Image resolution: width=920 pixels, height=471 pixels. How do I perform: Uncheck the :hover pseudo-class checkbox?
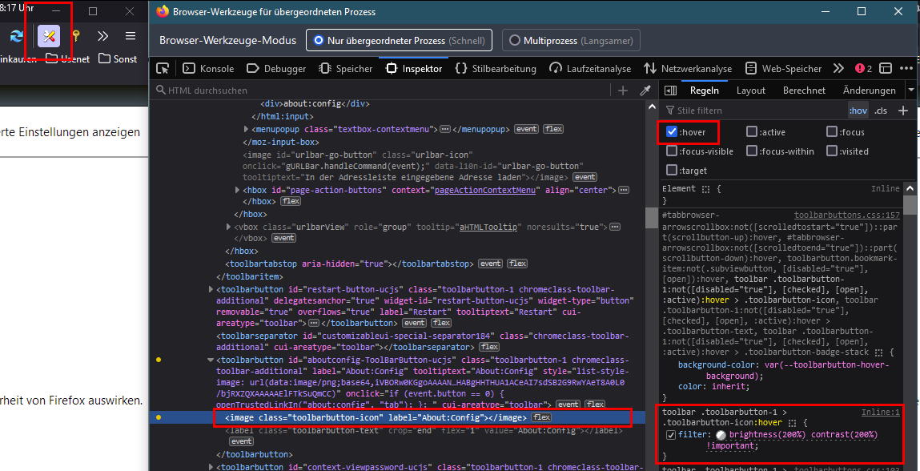click(672, 132)
